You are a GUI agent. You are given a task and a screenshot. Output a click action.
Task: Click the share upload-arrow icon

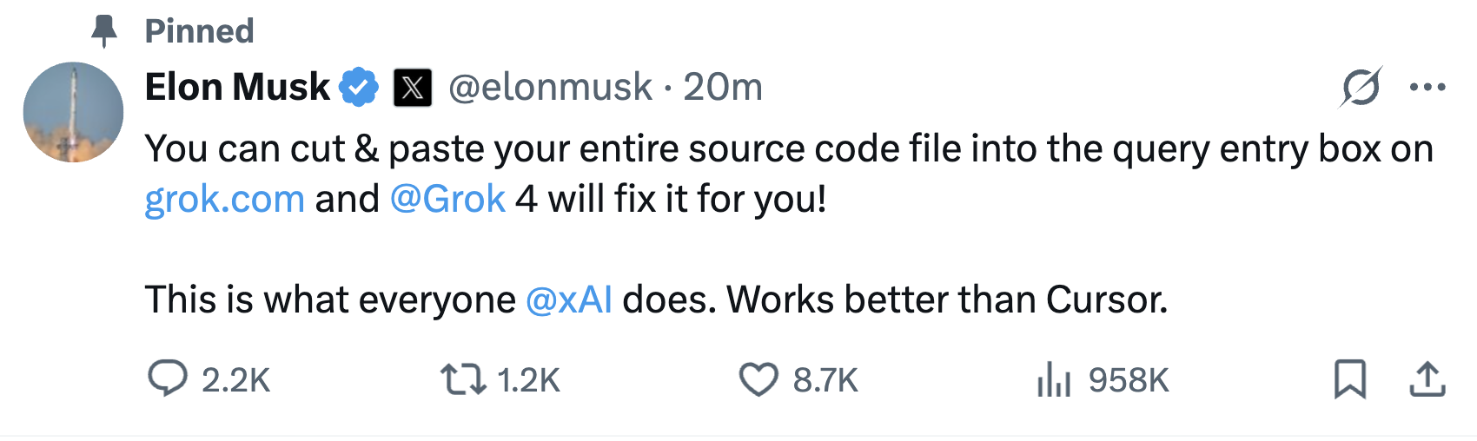click(1427, 379)
